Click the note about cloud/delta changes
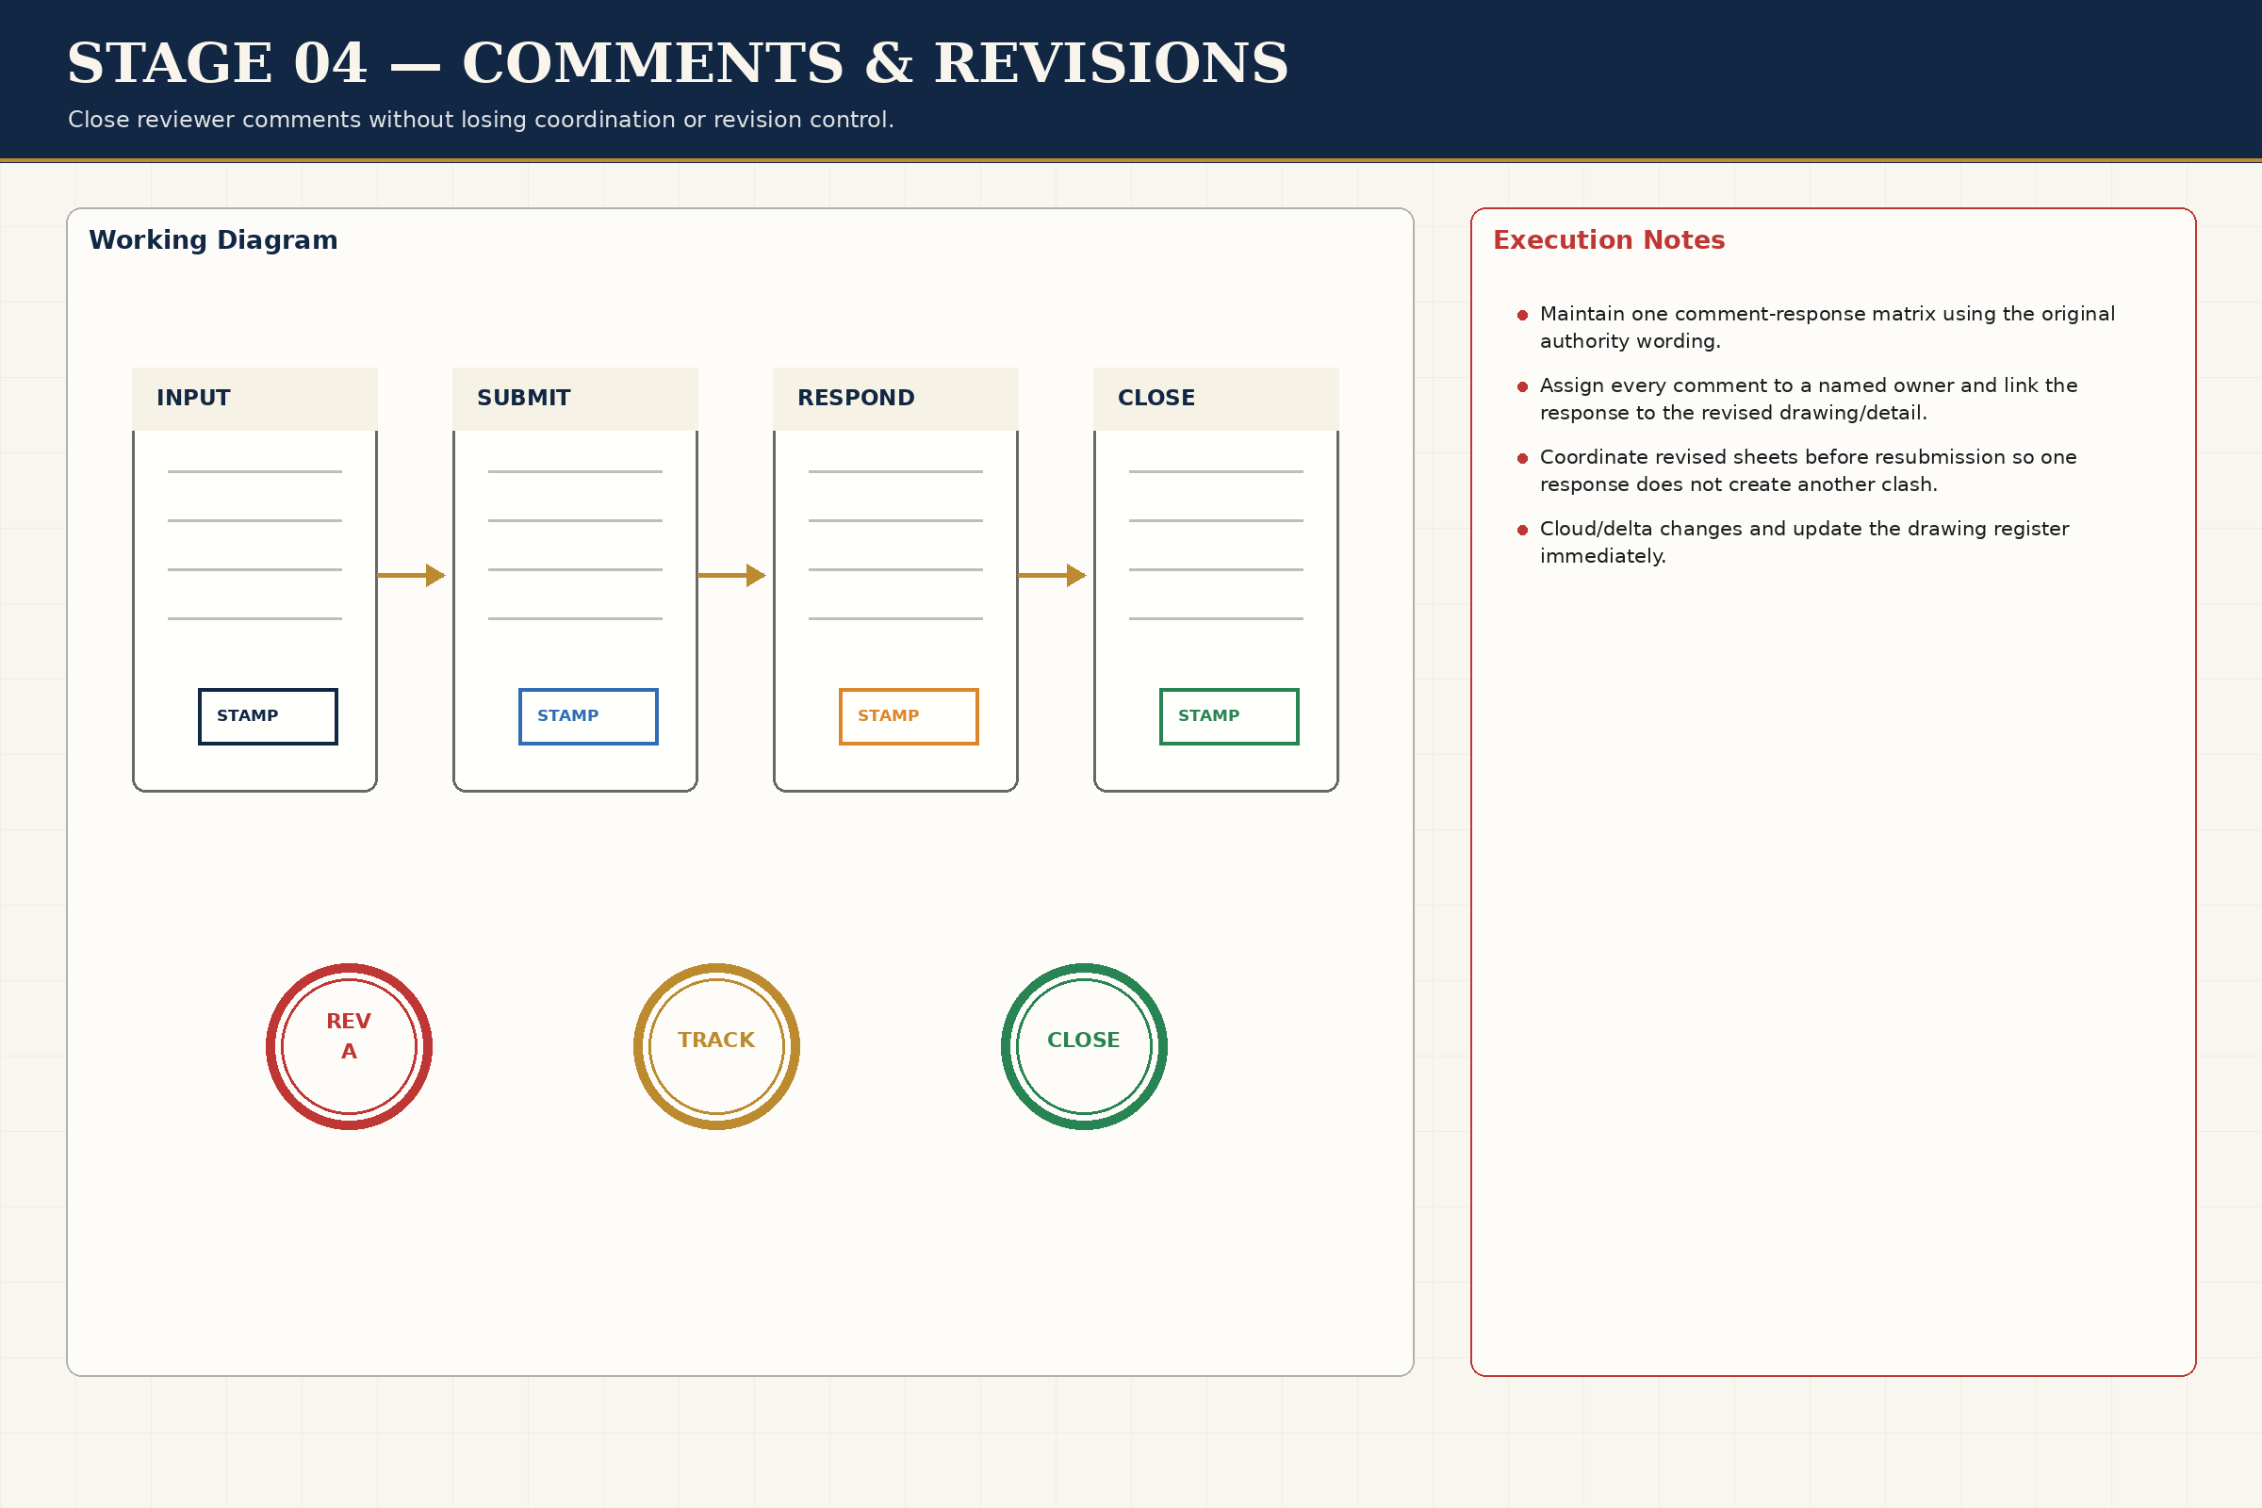 pyautogui.click(x=1804, y=543)
